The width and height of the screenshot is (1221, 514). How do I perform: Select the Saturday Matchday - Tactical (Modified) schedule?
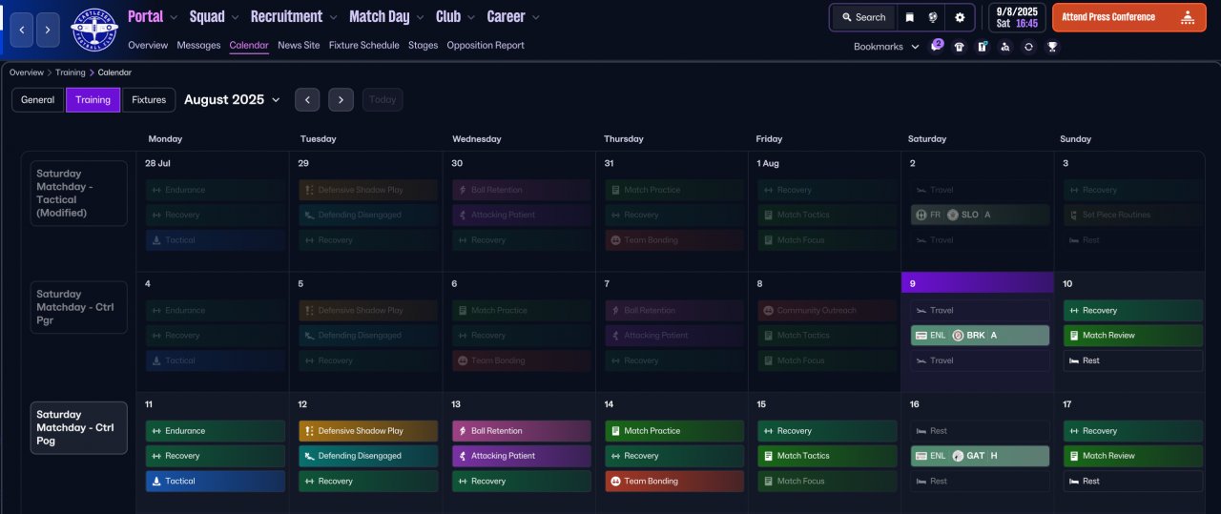[x=78, y=193]
